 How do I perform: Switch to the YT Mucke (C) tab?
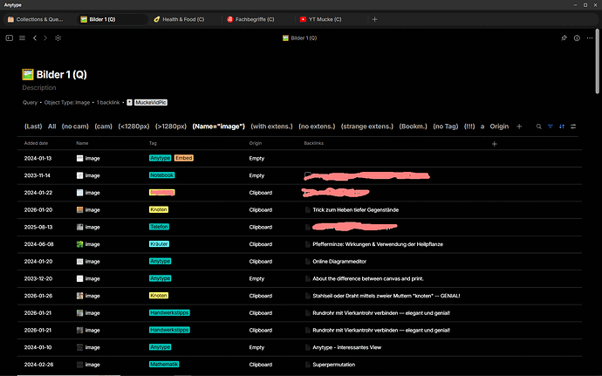coord(320,19)
